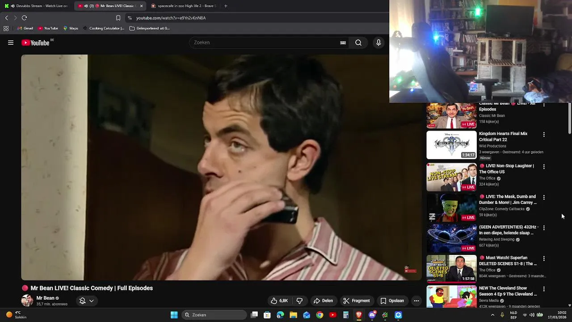The width and height of the screenshot is (572, 322).
Task: Open options for The Office Non-Stop Laughter stream
Action: pos(544,167)
